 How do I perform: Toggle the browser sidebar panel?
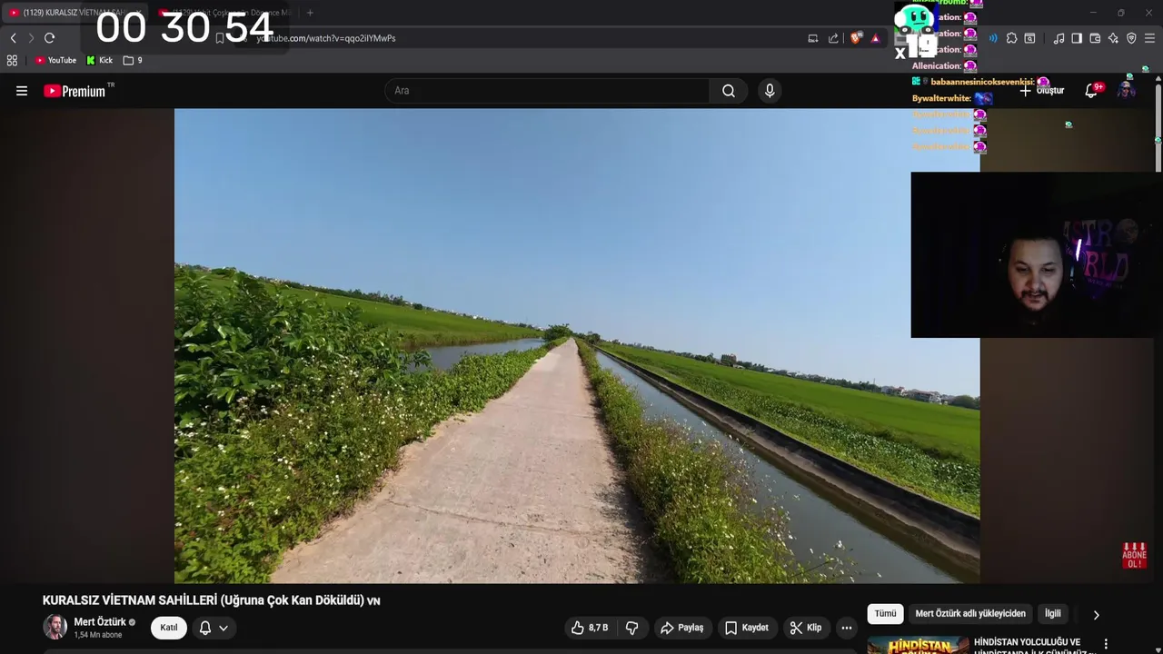1077,38
